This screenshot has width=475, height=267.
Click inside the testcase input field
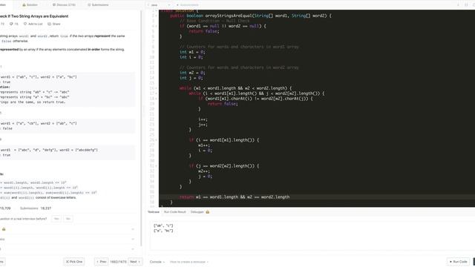click(312, 236)
